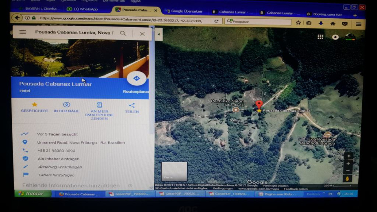Switch to the BAYERN 1 Oberba... tab
Image resolution: width=377 pixels, height=212 pixels.
point(39,9)
